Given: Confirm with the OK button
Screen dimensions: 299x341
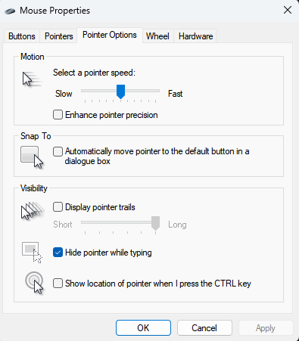Looking at the screenshot, I should (x=143, y=328).
